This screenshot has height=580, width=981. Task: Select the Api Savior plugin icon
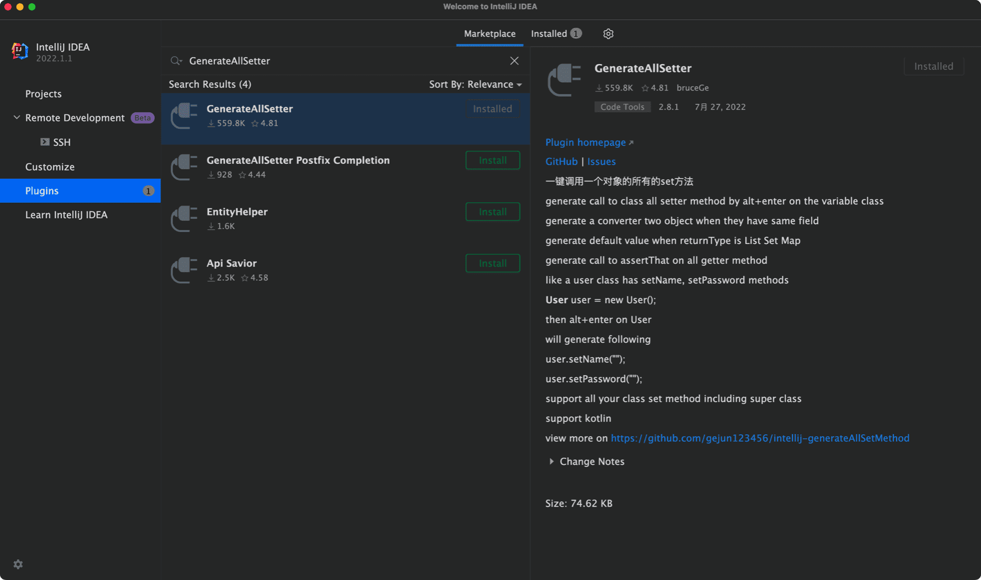pyautogui.click(x=184, y=270)
